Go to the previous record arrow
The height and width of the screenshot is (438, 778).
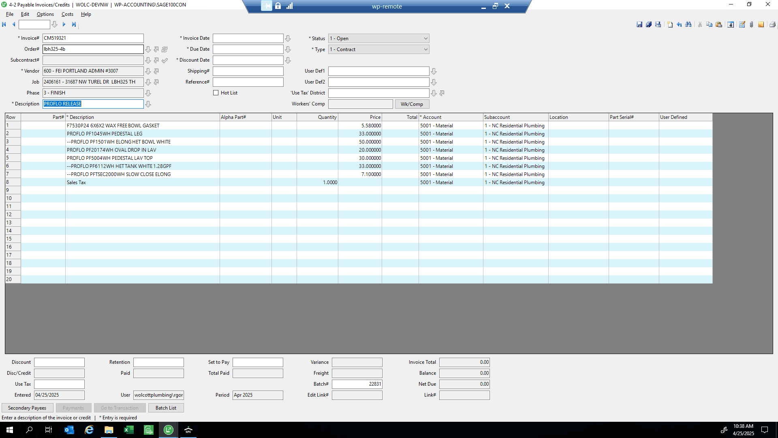click(x=14, y=24)
